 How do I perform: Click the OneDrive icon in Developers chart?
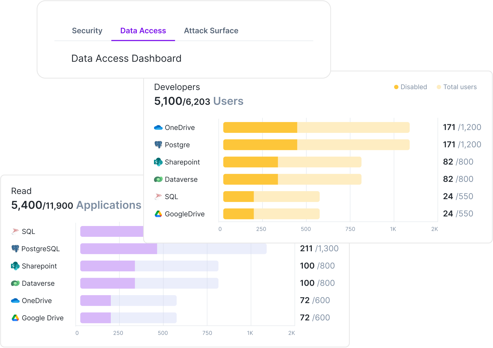click(158, 127)
